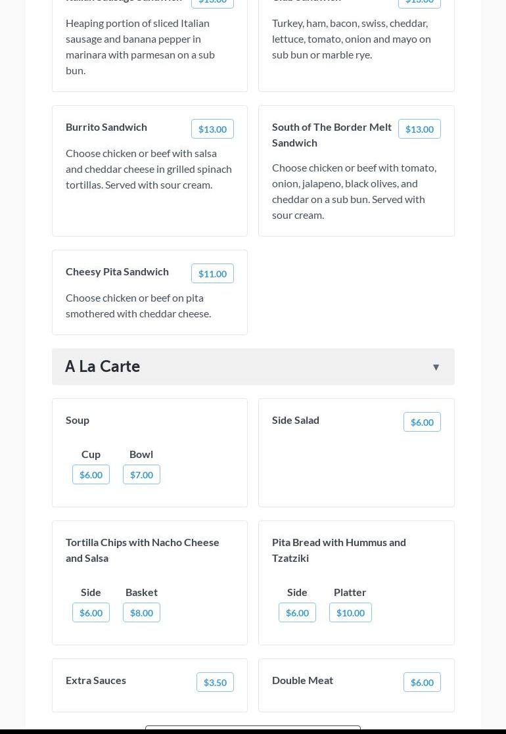Pick the Soup Cup $6.00 option
The image size is (506, 734).
coord(91,474)
